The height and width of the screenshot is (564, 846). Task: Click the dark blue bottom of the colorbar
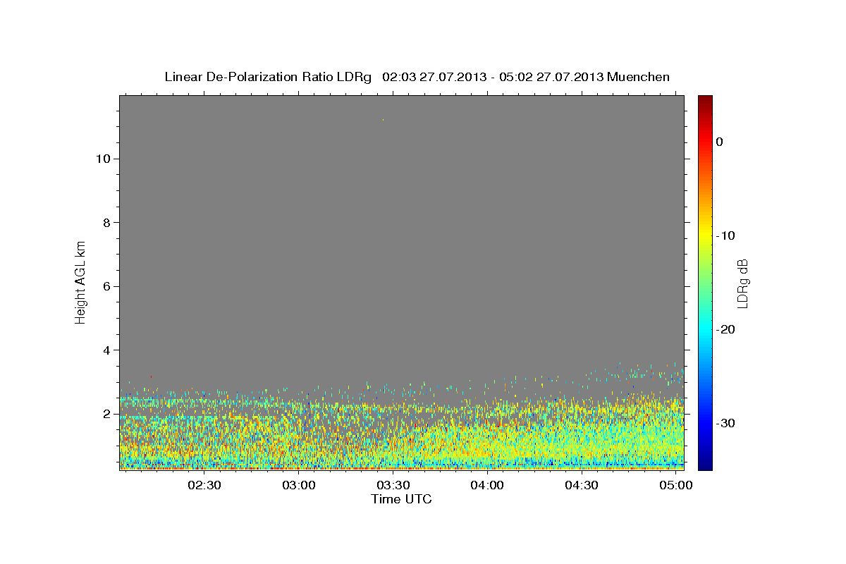[x=705, y=464]
